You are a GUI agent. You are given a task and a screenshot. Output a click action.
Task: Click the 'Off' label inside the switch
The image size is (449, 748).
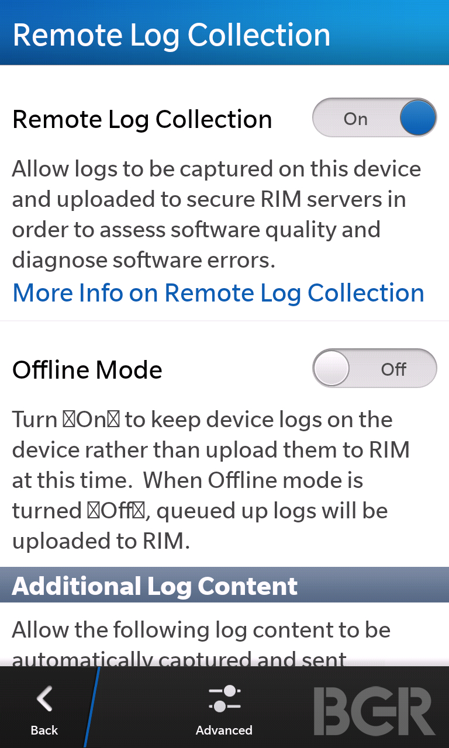click(393, 369)
